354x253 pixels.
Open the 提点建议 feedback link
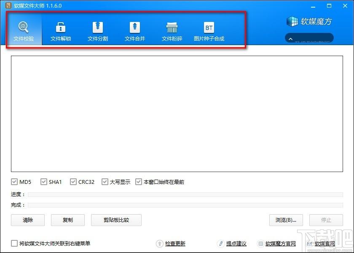tap(236, 244)
